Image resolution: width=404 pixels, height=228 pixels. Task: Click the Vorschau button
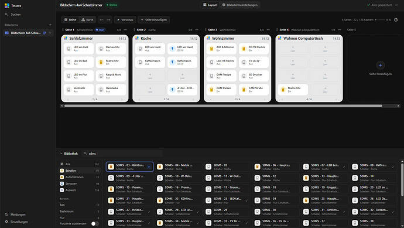pos(125,19)
